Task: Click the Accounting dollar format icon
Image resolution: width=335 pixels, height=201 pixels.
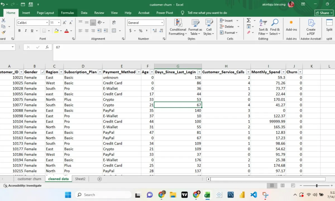Action: pyautogui.click(x=130, y=31)
